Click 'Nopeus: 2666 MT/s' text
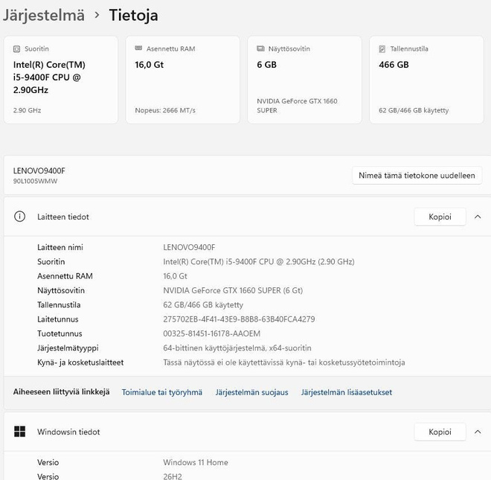The width and height of the screenshot is (491, 480). pos(165,110)
